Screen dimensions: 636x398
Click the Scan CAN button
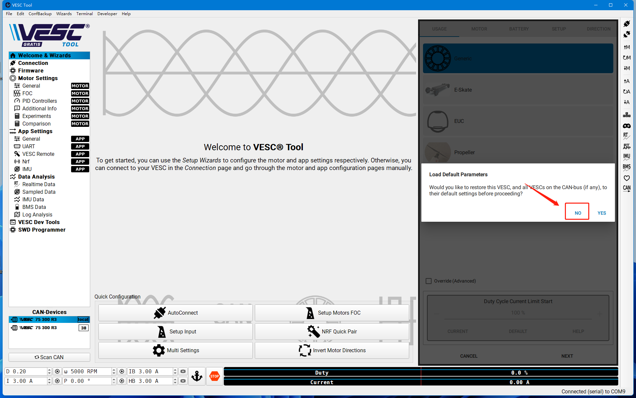tap(49, 357)
